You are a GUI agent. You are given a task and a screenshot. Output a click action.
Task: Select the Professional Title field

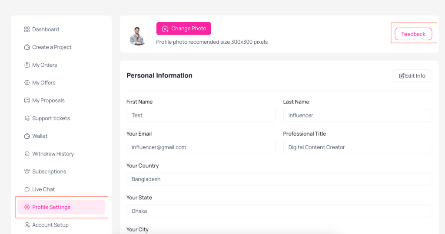tap(357, 147)
